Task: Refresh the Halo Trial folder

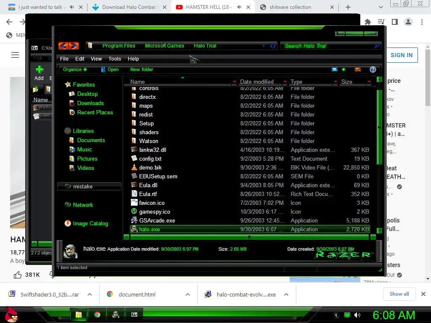Action: point(273,46)
